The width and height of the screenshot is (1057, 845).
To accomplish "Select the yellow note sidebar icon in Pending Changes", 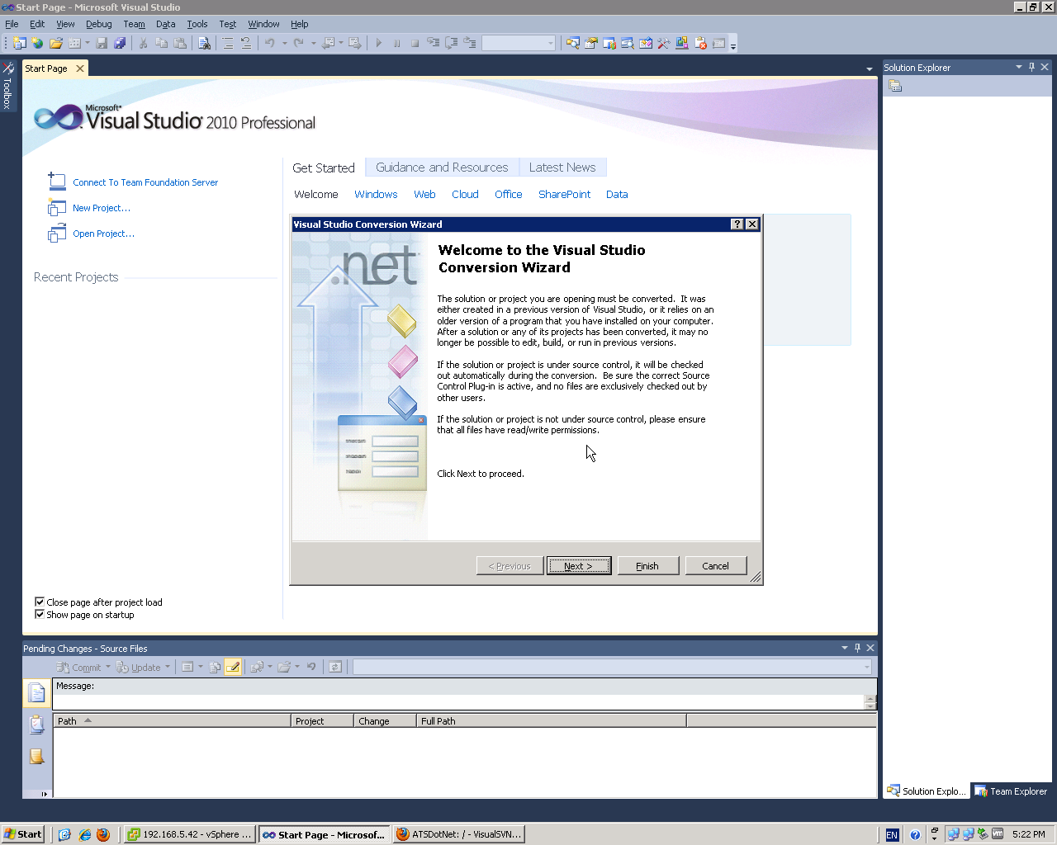I will point(36,756).
